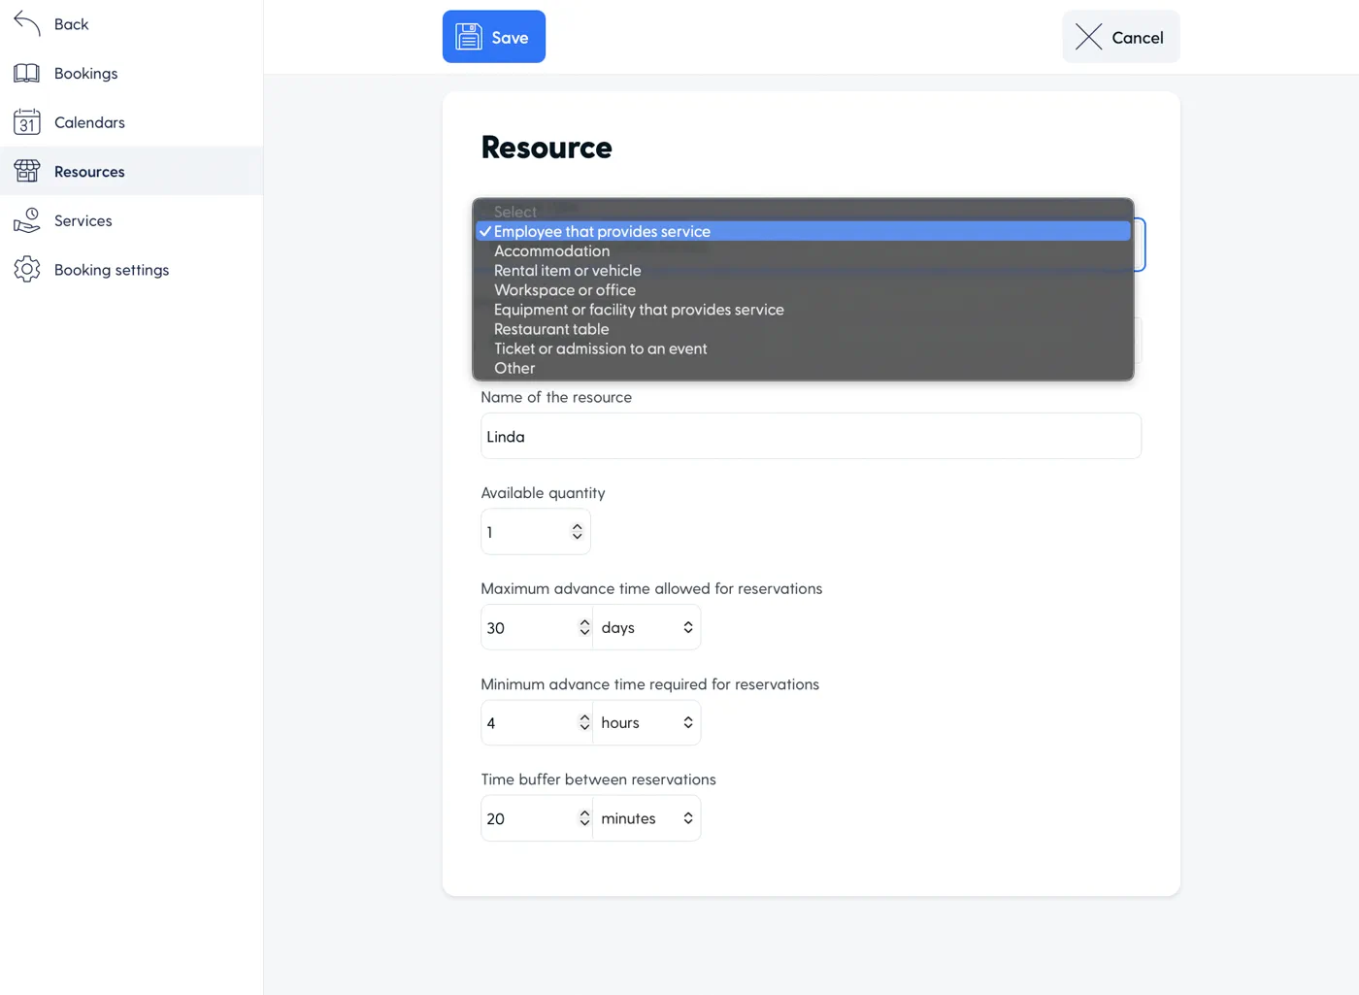Open the days unit dropdown
Image resolution: width=1359 pixels, height=995 pixels.
pos(646,627)
